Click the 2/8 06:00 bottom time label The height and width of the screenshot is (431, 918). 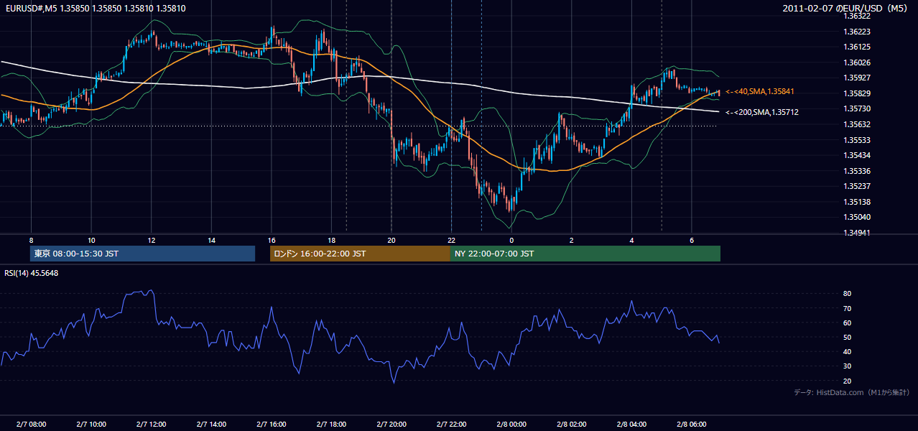coord(692,425)
